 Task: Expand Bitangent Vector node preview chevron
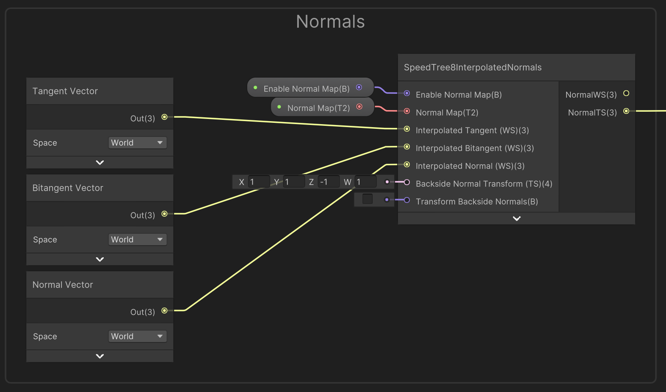point(100,259)
